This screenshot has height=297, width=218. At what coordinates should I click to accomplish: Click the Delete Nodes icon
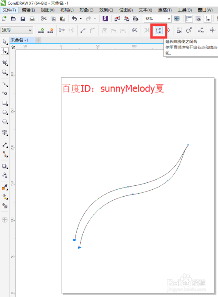coord(50,30)
